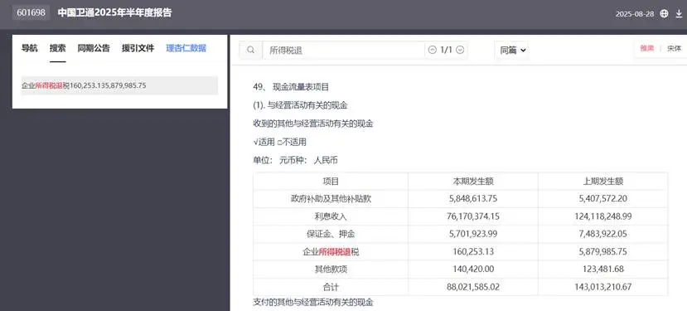The width and height of the screenshot is (687, 311).
Task: Open the 导航 tab
Action: [29, 48]
